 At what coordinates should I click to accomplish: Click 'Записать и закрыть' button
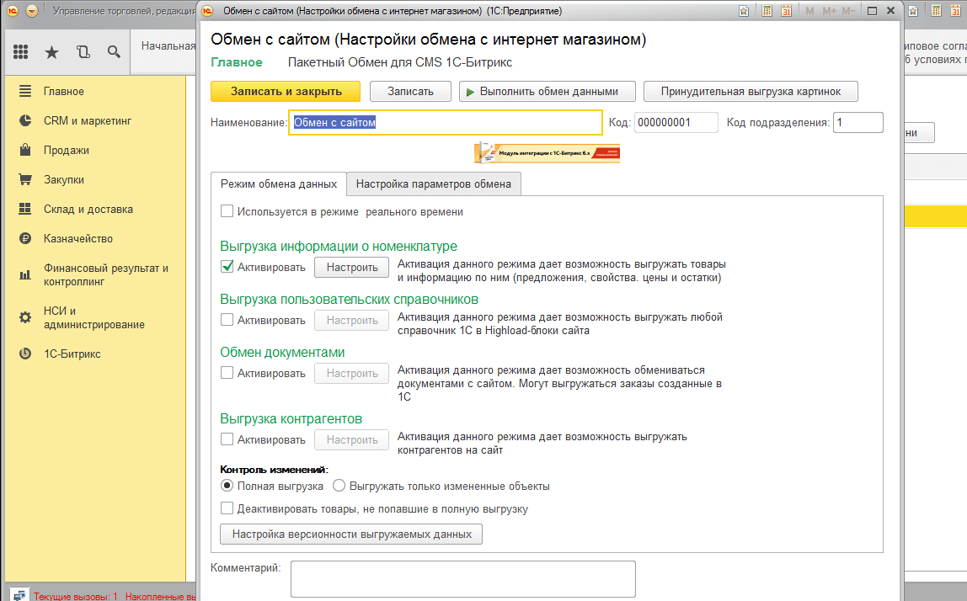(286, 92)
